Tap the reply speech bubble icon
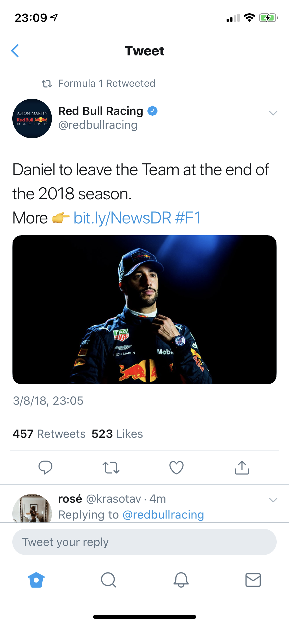The width and height of the screenshot is (289, 625). pyautogui.click(x=45, y=467)
